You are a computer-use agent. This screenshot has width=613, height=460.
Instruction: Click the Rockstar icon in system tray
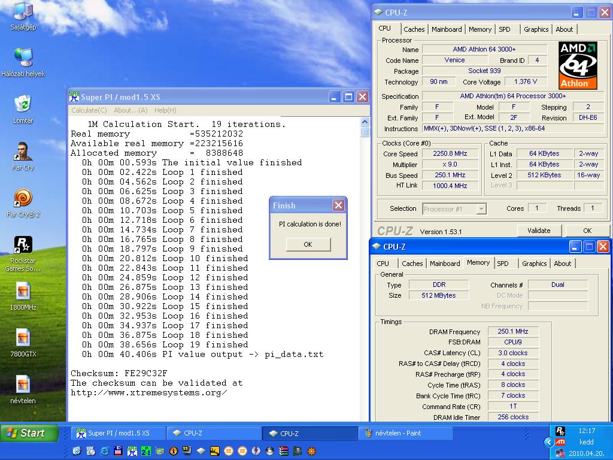tap(560, 431)
